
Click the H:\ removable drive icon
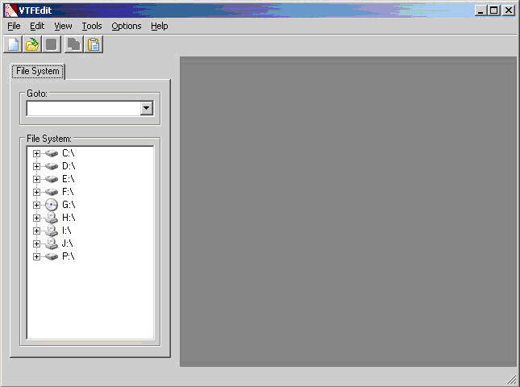click(52, 218)
